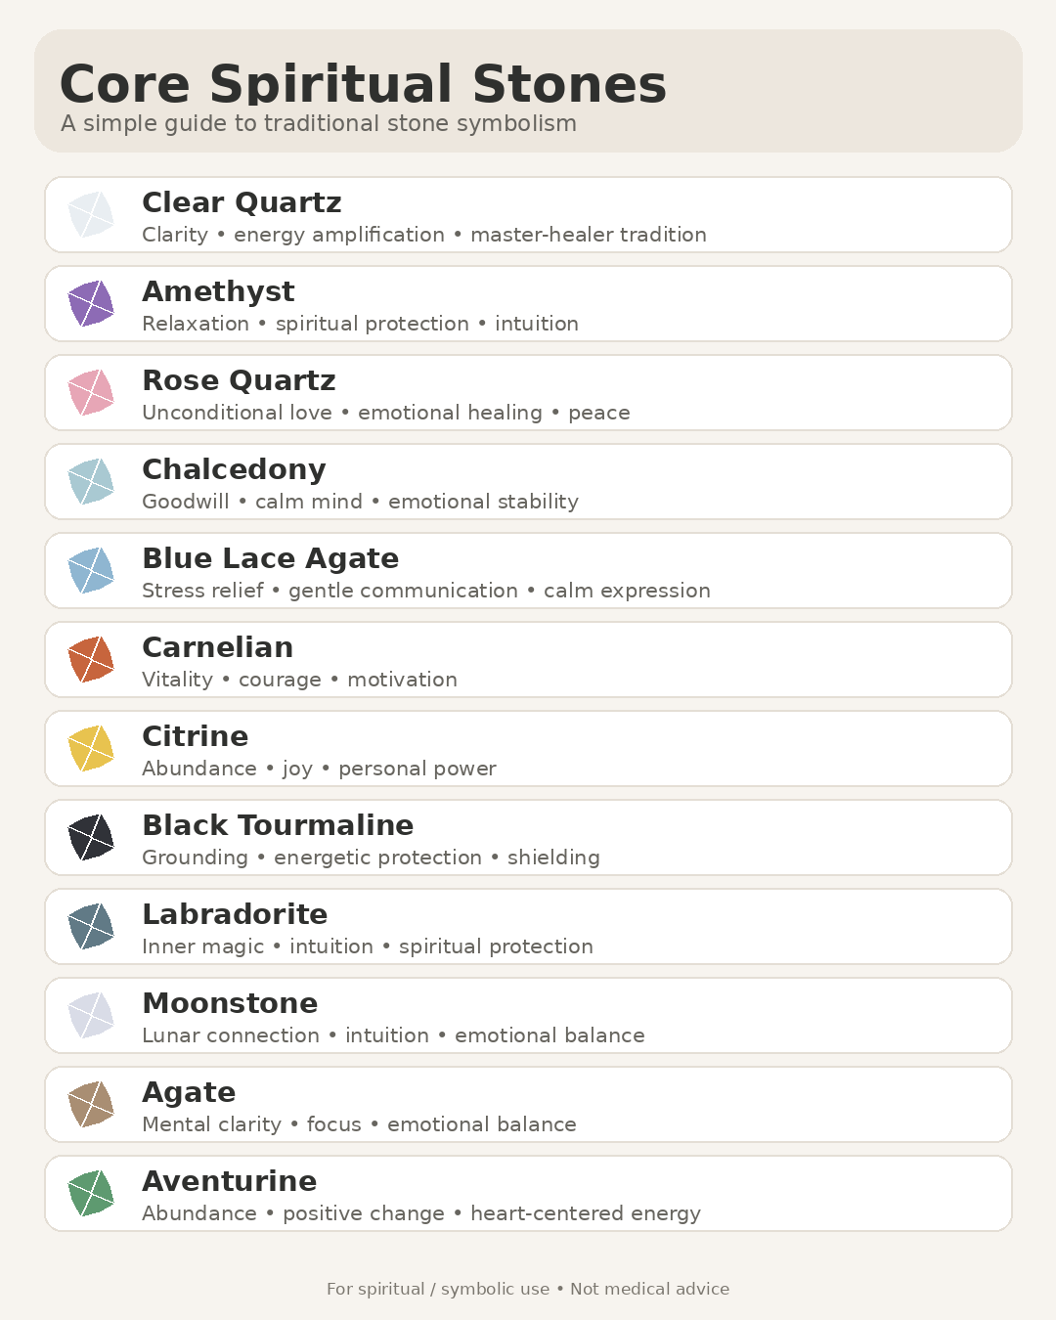This screenshot has width=1056, height=1320.
Task: Select the gray-blue Labradorite gem icon
Action: coord(91,926)
